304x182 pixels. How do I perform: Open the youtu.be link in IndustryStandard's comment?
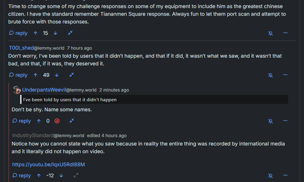point(48,165)
